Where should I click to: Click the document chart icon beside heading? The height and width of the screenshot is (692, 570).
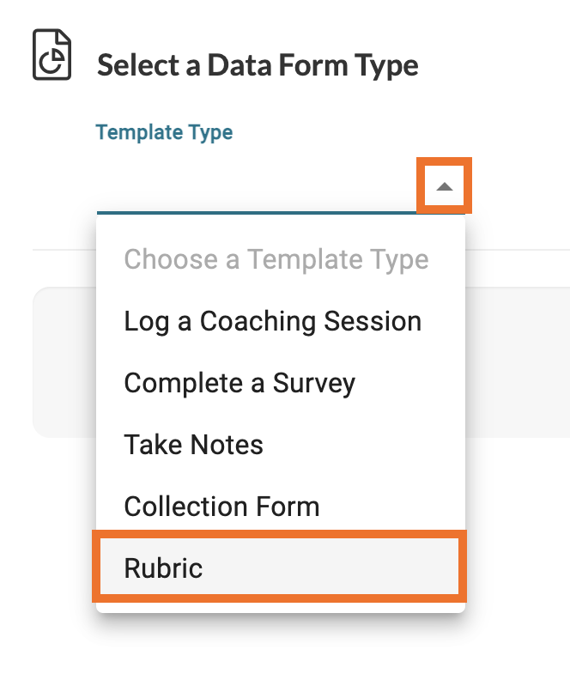tap(52, 55)
